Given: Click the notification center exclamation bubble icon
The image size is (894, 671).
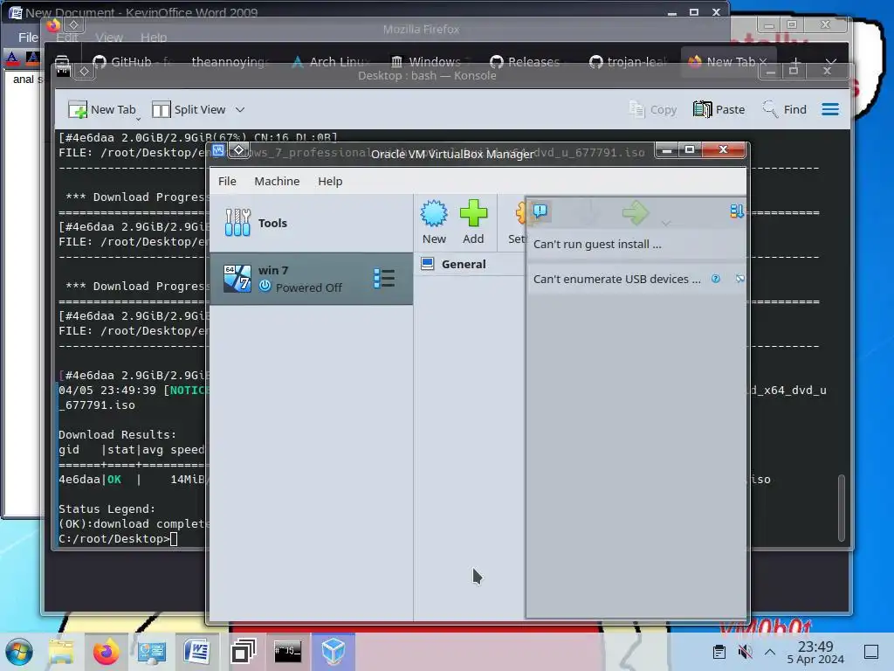Looking at the screenshot, I should click(540, 211).
